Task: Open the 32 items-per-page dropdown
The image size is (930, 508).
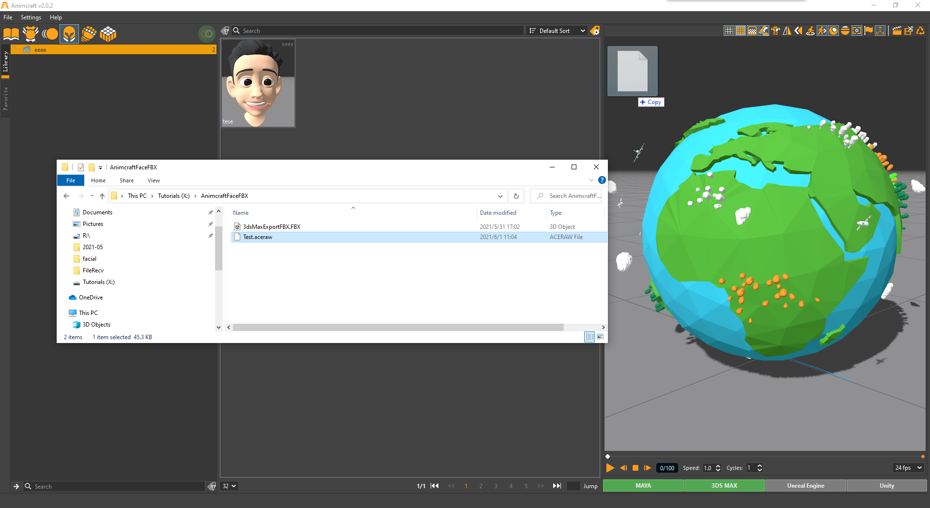Action: (229, 486)
